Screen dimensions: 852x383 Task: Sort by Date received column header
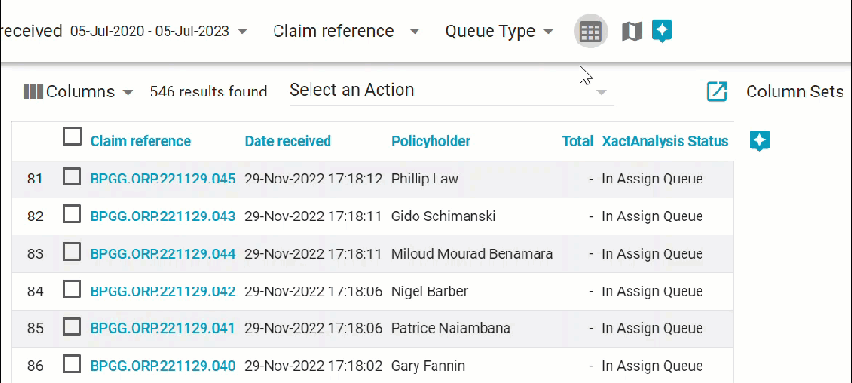click(x=288, y=141)
